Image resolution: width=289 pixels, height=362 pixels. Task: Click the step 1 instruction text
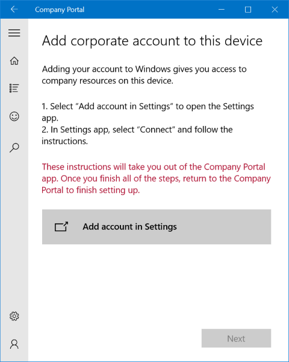coord(148,112)
